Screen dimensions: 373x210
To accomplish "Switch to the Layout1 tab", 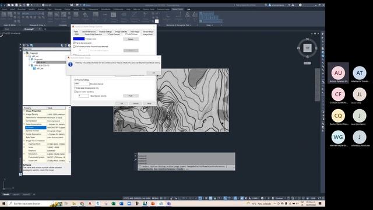I will click(x=16, y=194).
